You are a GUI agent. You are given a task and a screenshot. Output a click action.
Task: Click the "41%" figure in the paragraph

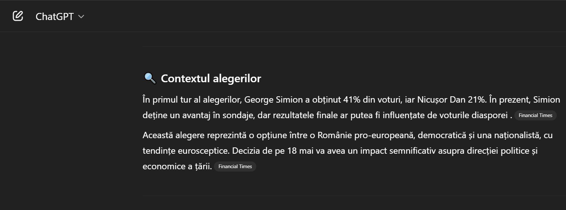[351, 100]
